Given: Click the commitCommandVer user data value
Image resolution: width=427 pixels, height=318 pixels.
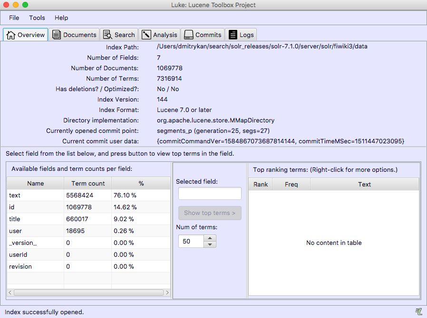Looking at the screenshot, I should tap(281, 141).
